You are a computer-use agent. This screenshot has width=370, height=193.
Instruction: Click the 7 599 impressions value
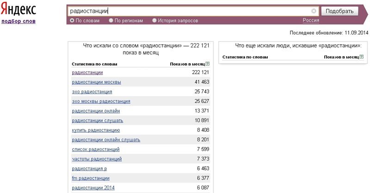click(203, 149)
